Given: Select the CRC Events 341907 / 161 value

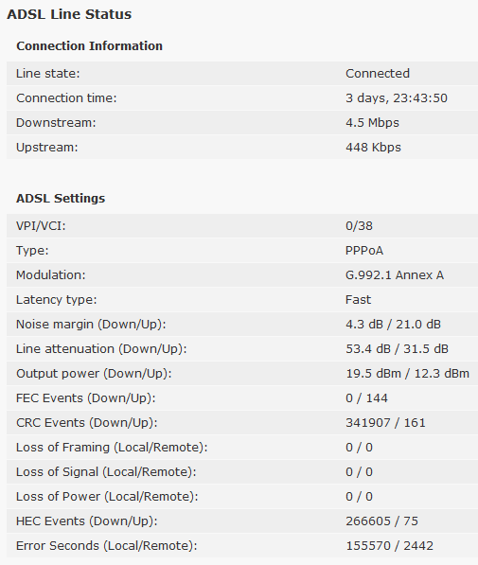Looking at the screenshot, I should click(x=385, y=423).
